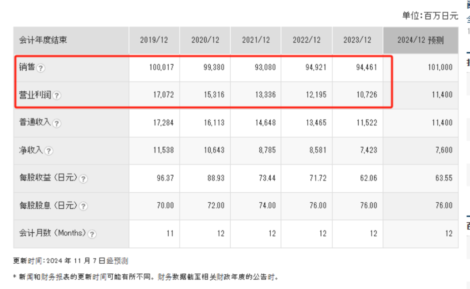Screen dimensions: 470x289
Task: Click the 净收入 row label
Action: point(31,150)
